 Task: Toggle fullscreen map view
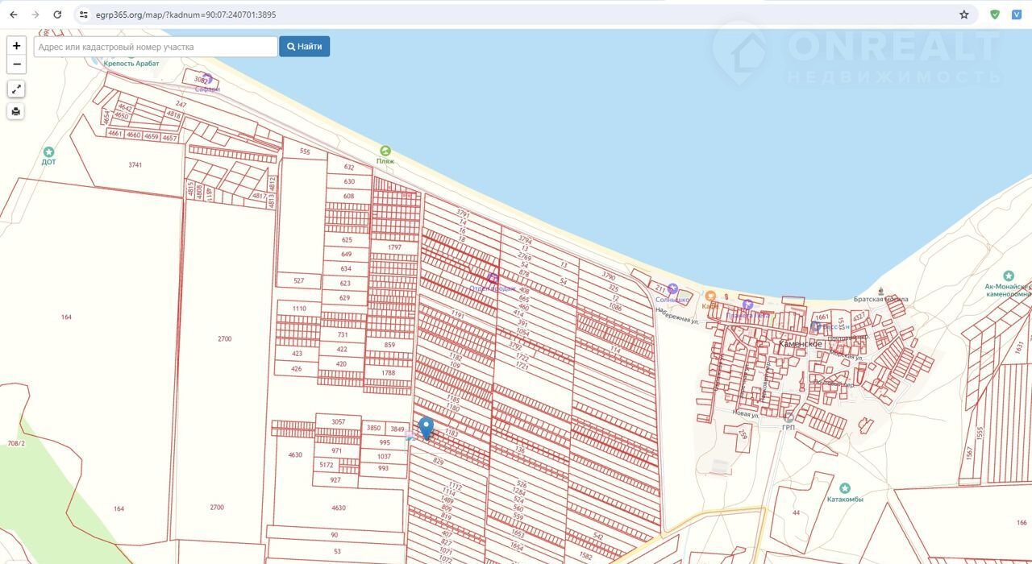pyautogui.click(x=16, y=89)
